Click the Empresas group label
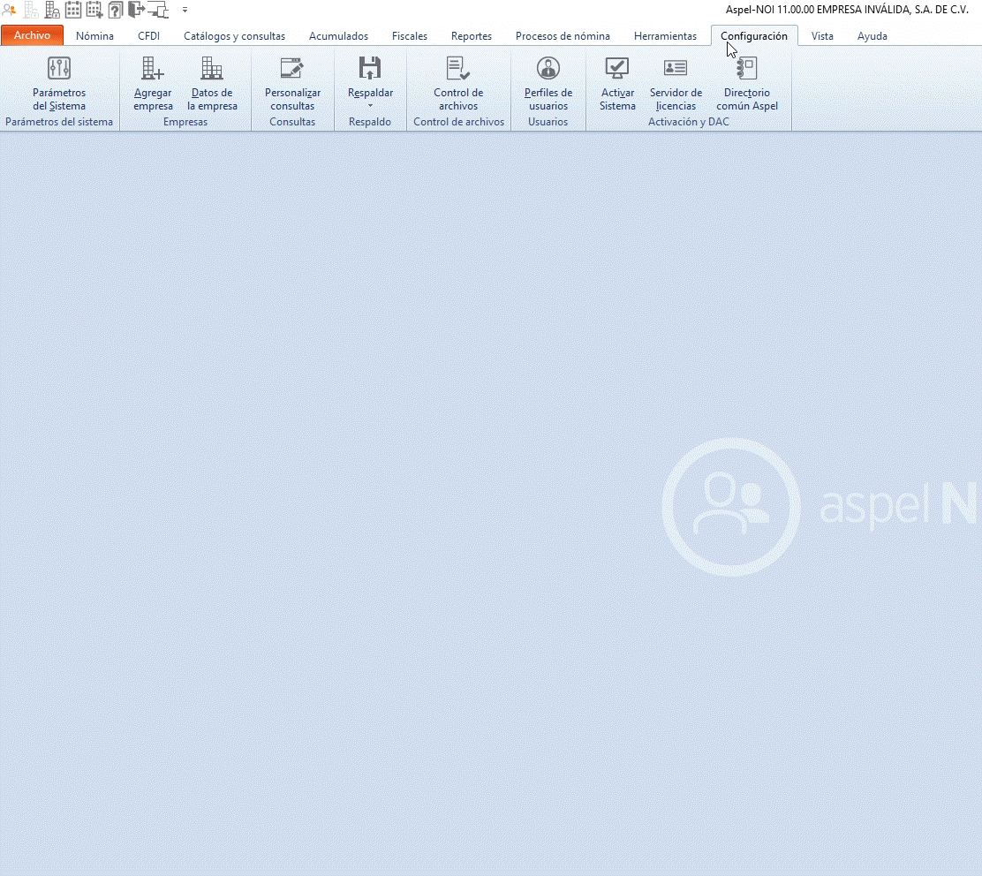 pos(185,122)
